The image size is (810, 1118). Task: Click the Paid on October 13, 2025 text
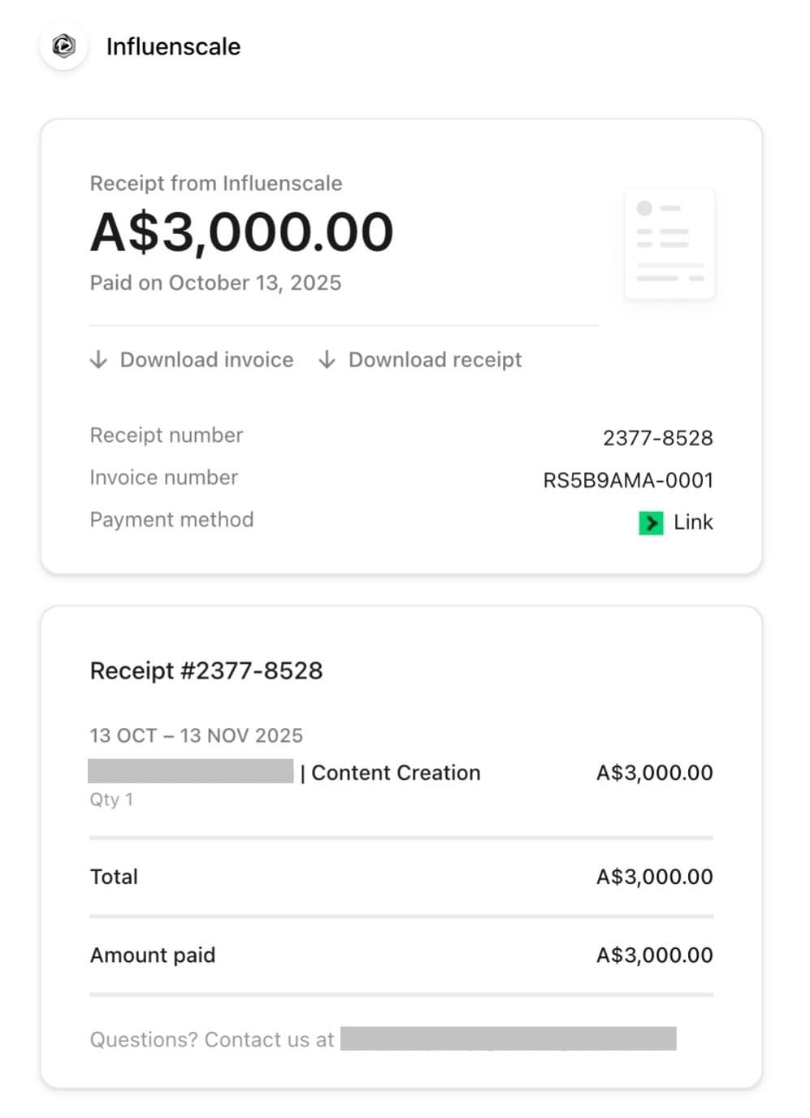tap(215, 283)
